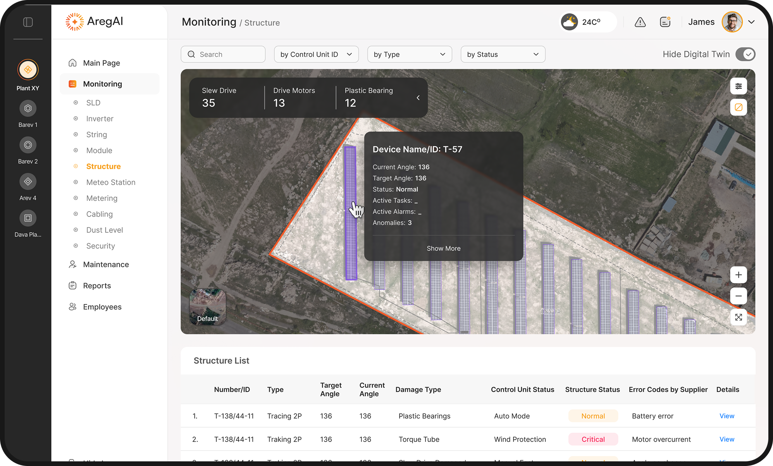Open the by Type filter dropdown
Screen dimensions: 773x466
pos(409,54)
